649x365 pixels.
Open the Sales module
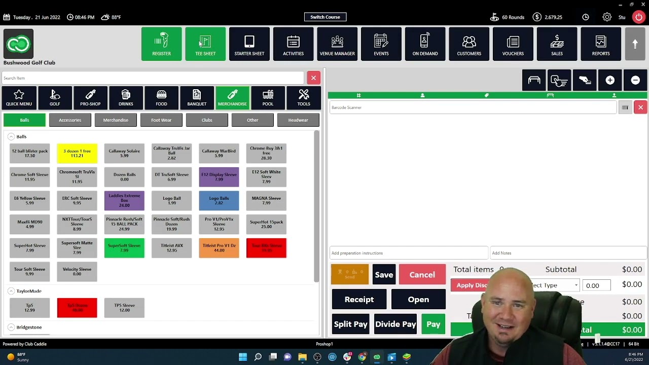pyautogui.click(x=557, y=44)
